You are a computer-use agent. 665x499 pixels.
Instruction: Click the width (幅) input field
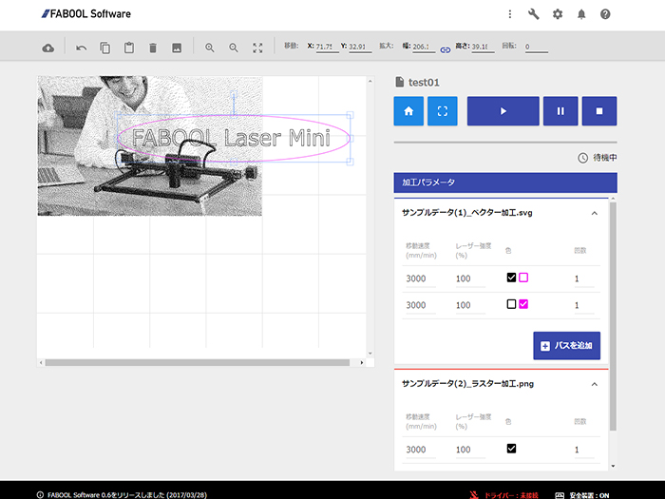click(424, 47)
